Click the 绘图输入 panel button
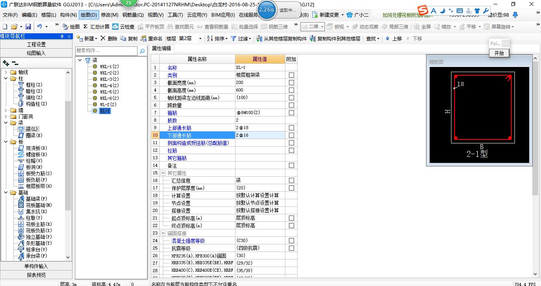The height and width of the screenshot is (286, 541). pyautogui.click(x=36, y=53)
